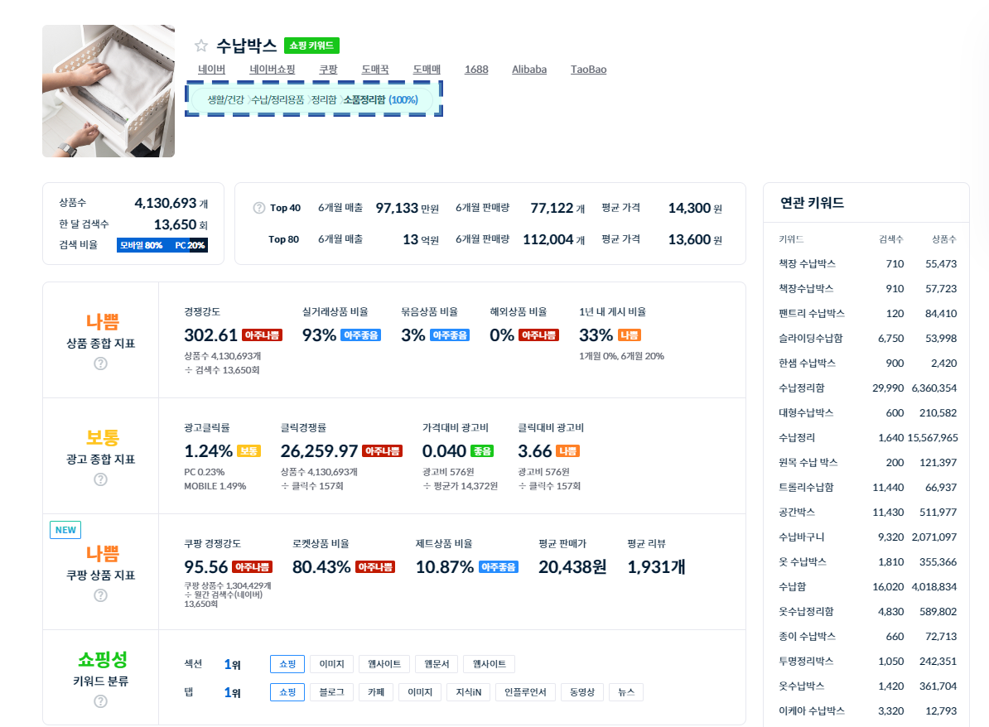This screenshot has width=989, height=727.
Task: Click related keyword 수납정리함
Action: coord(801,388)
